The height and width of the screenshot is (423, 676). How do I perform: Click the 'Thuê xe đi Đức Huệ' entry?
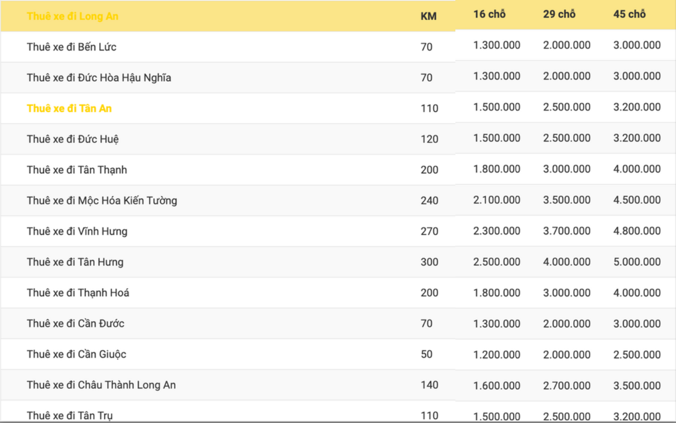73,139
